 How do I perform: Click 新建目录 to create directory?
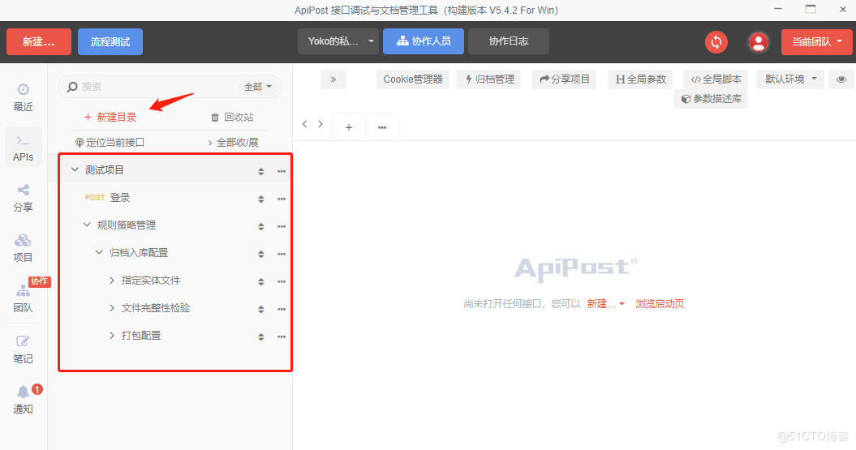click(x=110, y=118)
